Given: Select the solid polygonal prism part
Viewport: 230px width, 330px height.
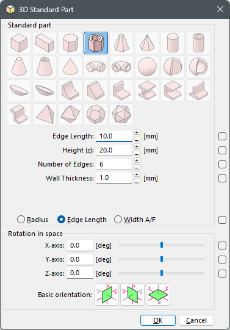Looking at the screenshot, I should coord(70,43).
